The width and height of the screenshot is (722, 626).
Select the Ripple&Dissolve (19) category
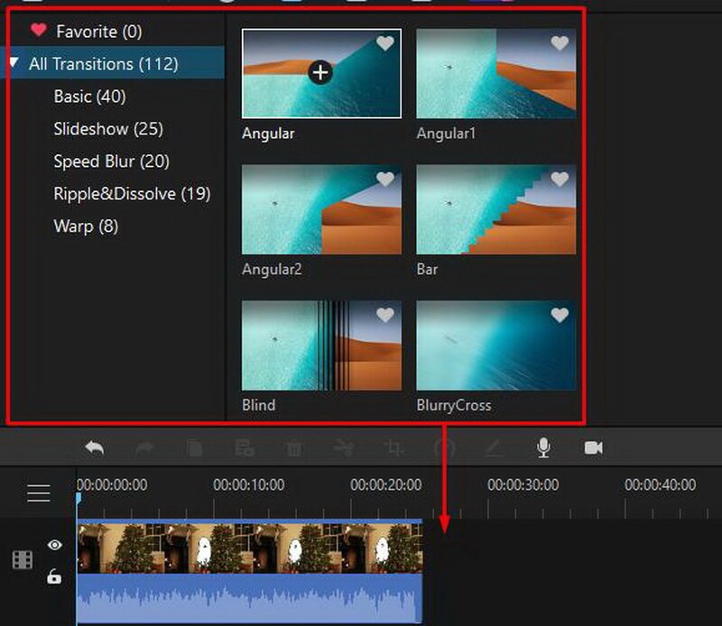click(x=132, y=193)
